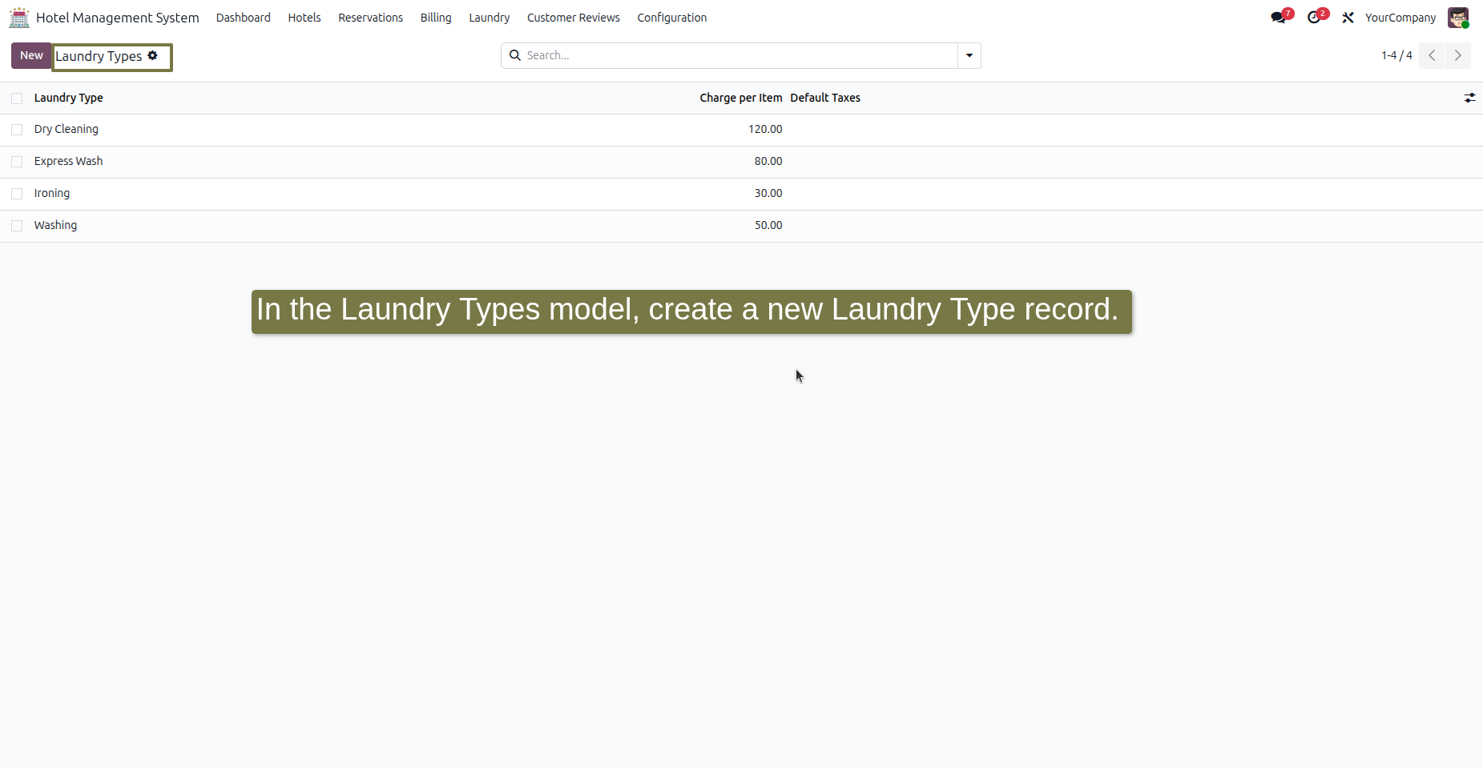1483x768 pixels.
Task: Open the Configuration menu
Action: [672, 18]
